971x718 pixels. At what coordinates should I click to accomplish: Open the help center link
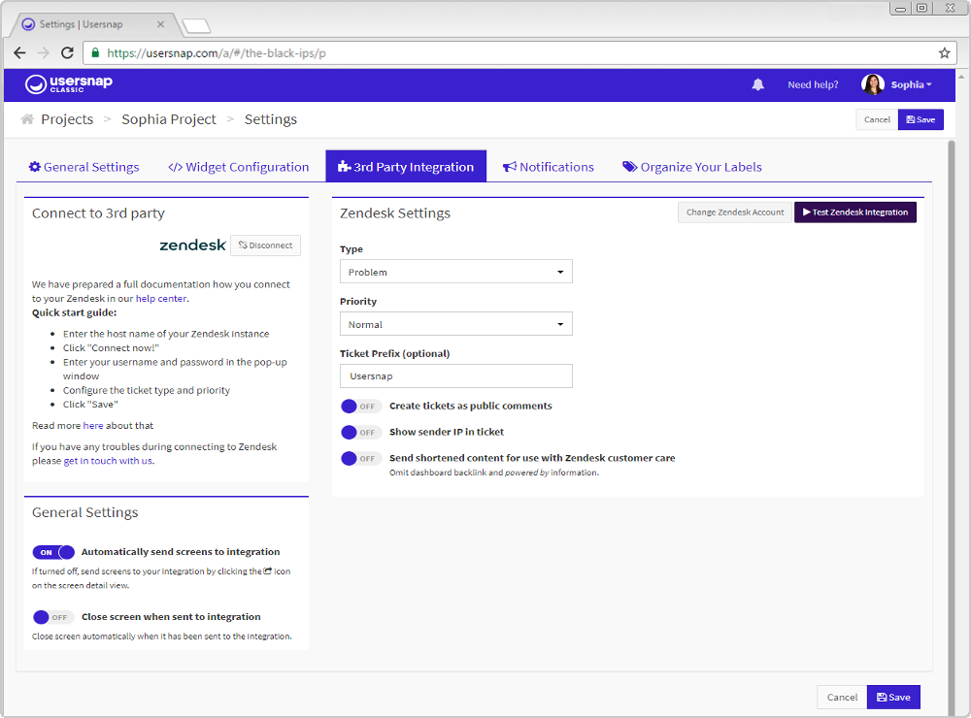(x=161, y=298)
